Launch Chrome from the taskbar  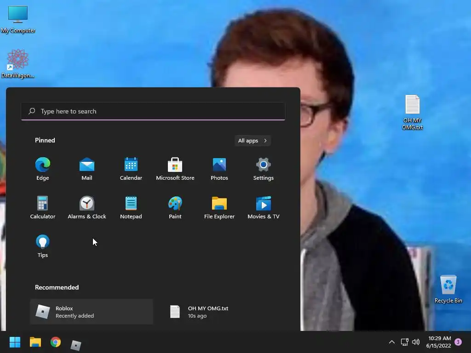[x=56, y=342]
